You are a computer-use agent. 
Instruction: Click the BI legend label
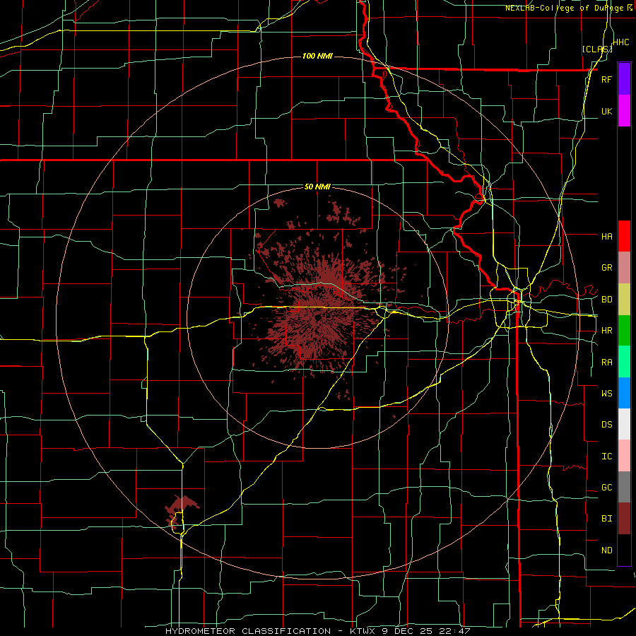tap(606, 519)
